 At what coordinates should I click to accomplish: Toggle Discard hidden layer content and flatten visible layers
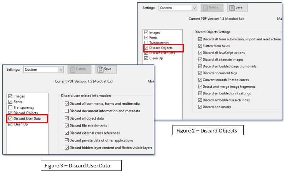pos(67,148)
